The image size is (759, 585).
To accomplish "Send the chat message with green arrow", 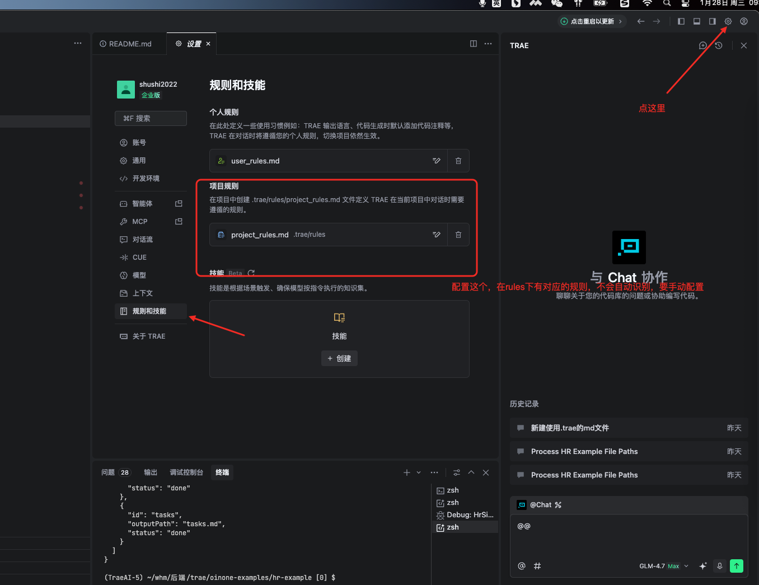I will (x=737, y=566).
